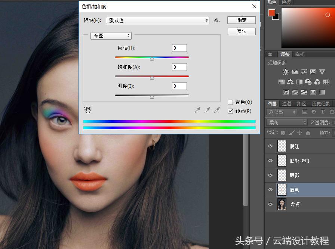Viewport: 335px width, 249px height.
Task: Switch to the 样式 (Styles) tab
Action: (299, 55)
